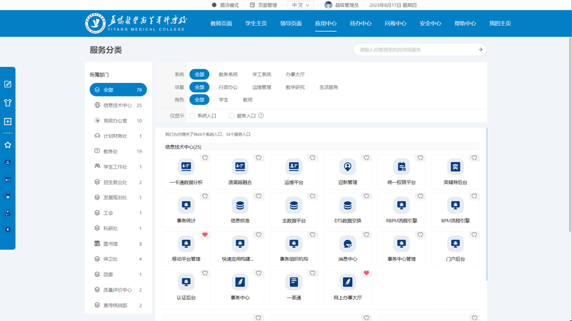The image size is (572, 321).
Task: Toggle favorite heart on 门户后台
Action: point(474,235)
